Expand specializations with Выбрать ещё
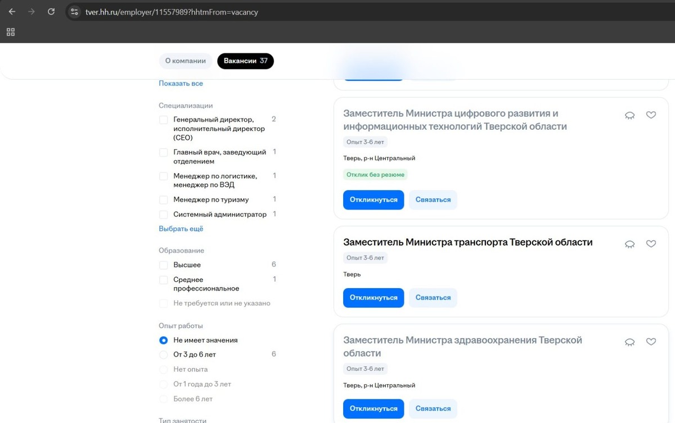 tap(181, 229)
